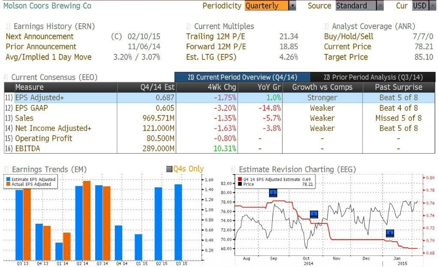Select the Sales measure row
This screenshot has width=439, height=267.
pos(219,118)
